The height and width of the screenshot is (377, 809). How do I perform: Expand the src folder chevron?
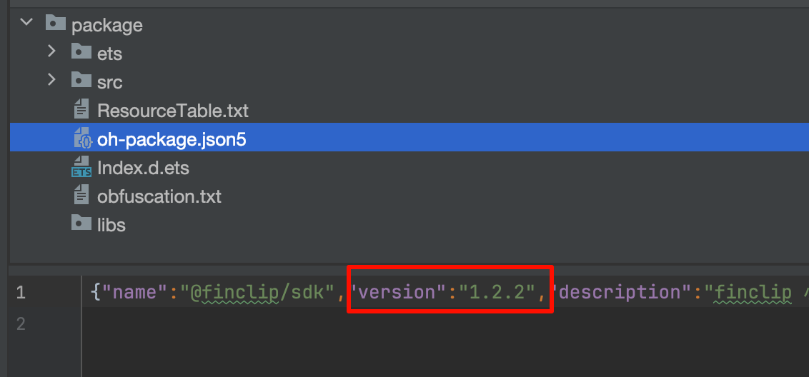(51, 80)
